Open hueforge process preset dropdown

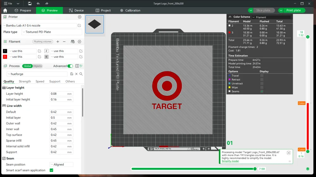pyautogui.click(x=37, y=74)
